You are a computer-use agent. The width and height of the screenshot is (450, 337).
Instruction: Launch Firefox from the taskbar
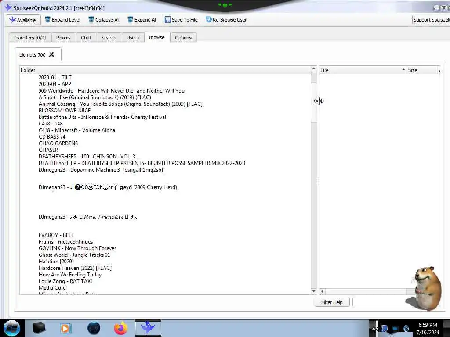(x=121, y=328)
